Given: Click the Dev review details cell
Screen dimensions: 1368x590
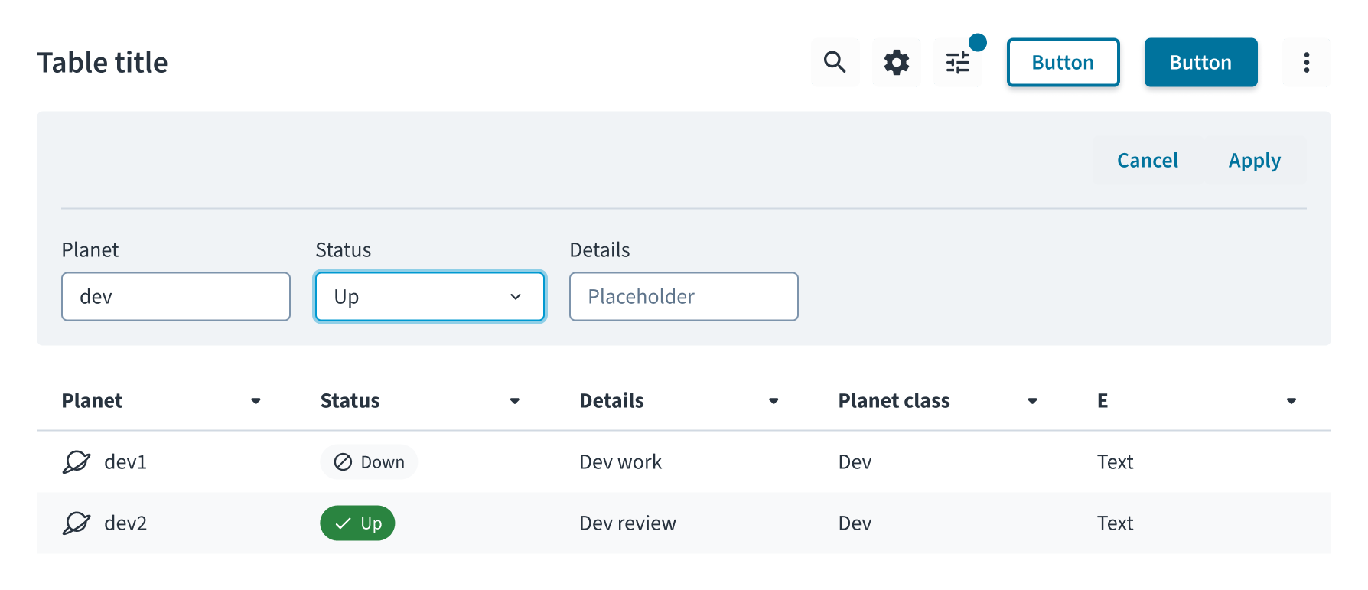Looking at the screenshot, I should pos(627,523).
